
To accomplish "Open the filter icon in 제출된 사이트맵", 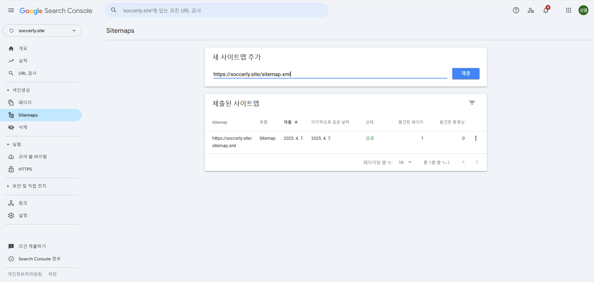I will tap(472, 103).
